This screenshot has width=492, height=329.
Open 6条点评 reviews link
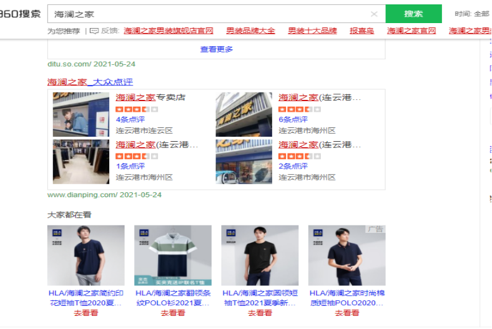pyautogui.click(x=293, y=119)
